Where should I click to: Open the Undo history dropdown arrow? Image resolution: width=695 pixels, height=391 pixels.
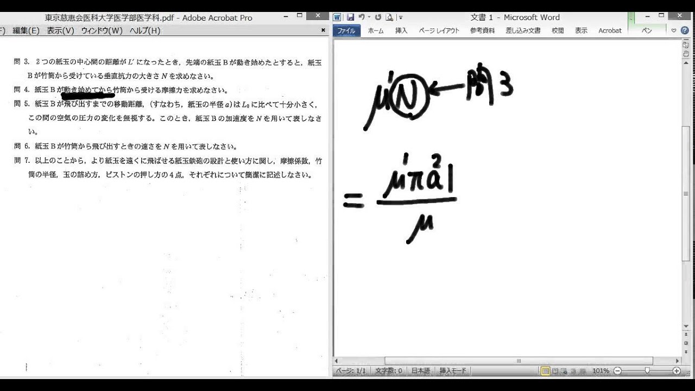[x=368, y=17]
